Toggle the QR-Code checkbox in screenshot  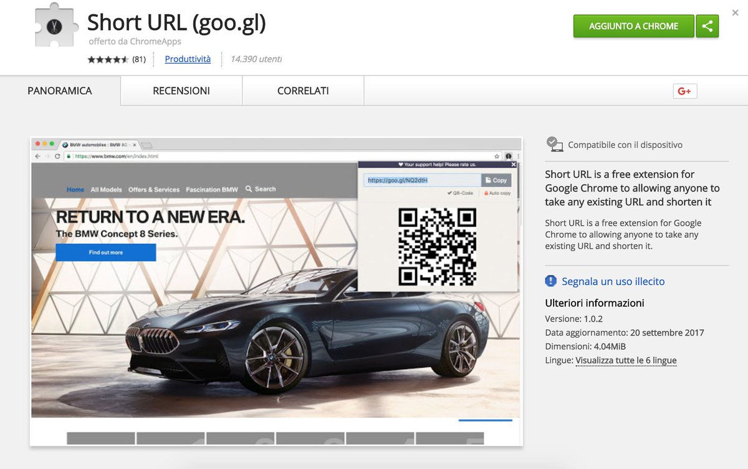coord(460,193)
